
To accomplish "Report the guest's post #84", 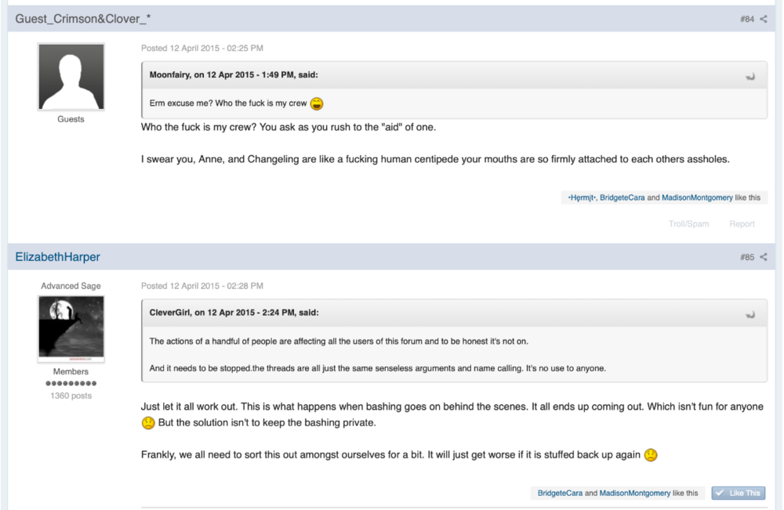I will point(742,224).
